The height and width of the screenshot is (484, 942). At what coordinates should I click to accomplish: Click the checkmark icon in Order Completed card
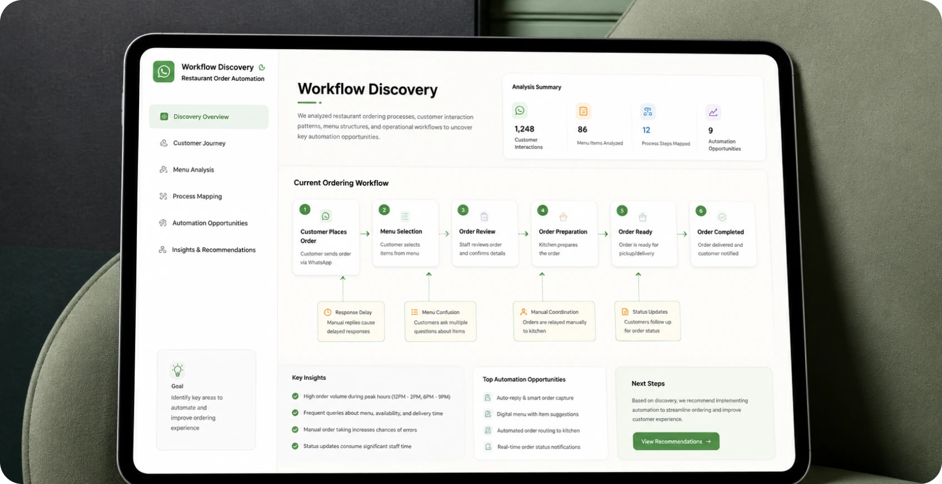722,217
